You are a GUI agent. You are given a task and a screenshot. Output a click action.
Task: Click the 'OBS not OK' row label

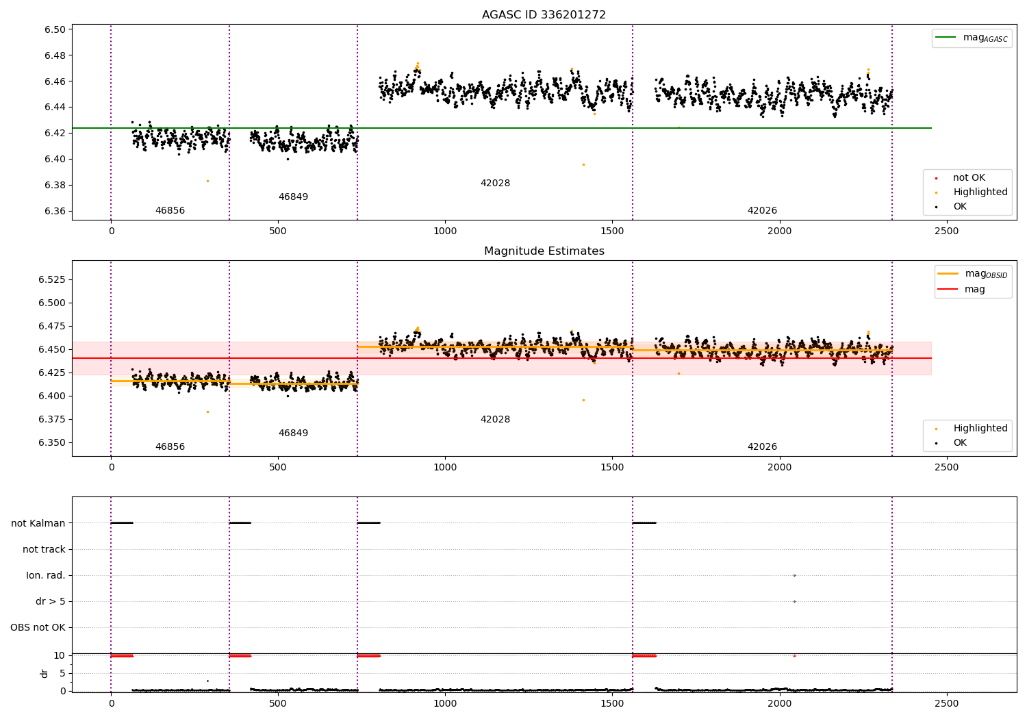pyautogui.click(x=38, y=627)
